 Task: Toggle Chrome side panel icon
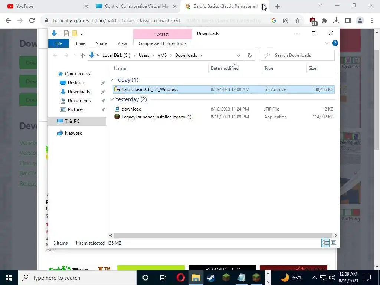pos(348,21)
